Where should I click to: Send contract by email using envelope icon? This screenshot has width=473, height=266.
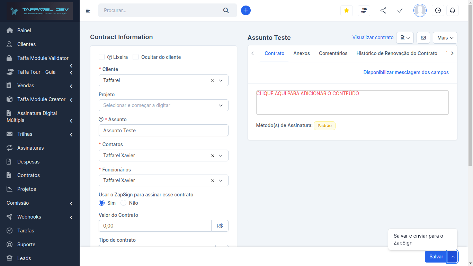(423, 37)
